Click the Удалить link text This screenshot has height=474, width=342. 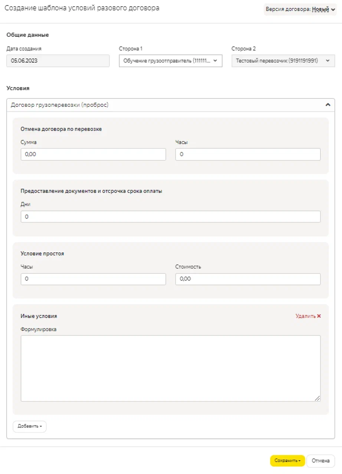tap(305, 316)
